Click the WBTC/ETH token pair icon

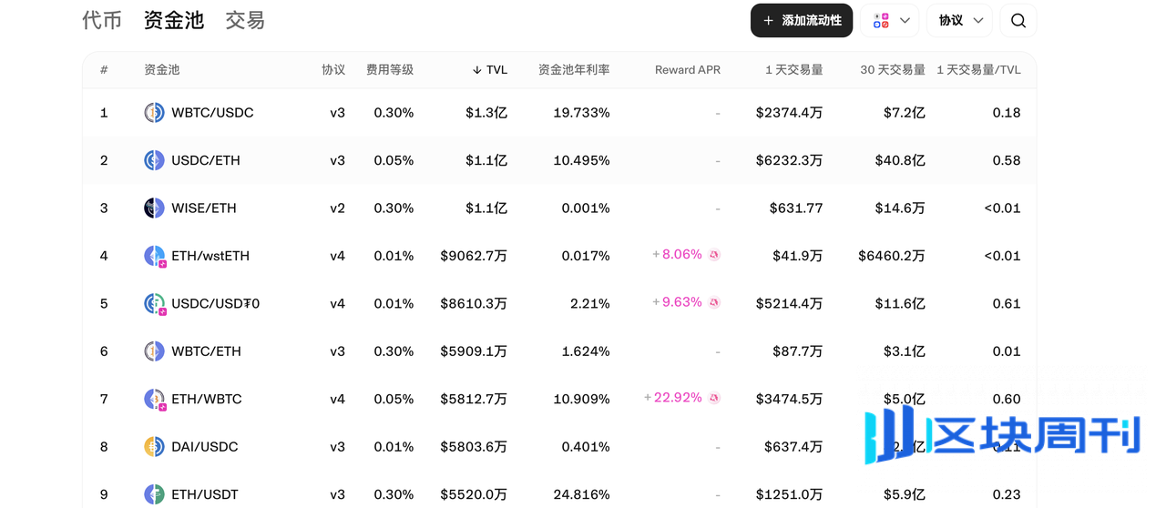point(154,351)
